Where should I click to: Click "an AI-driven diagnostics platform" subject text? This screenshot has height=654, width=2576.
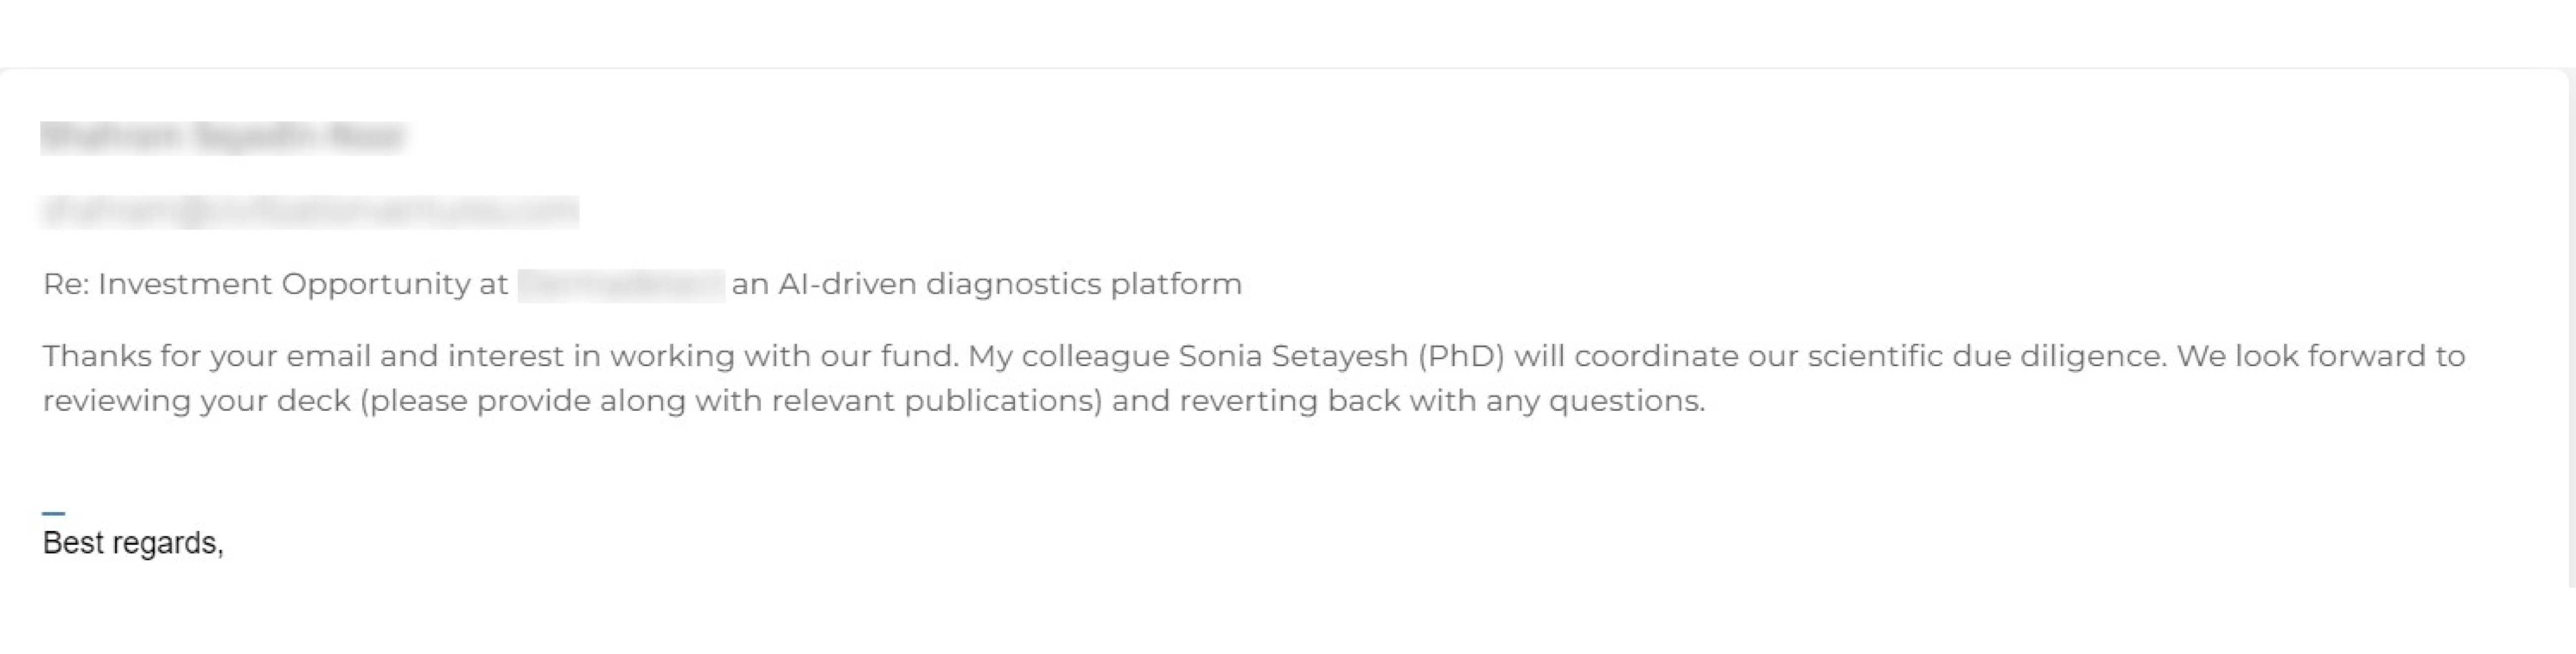(x=986, y=285)
